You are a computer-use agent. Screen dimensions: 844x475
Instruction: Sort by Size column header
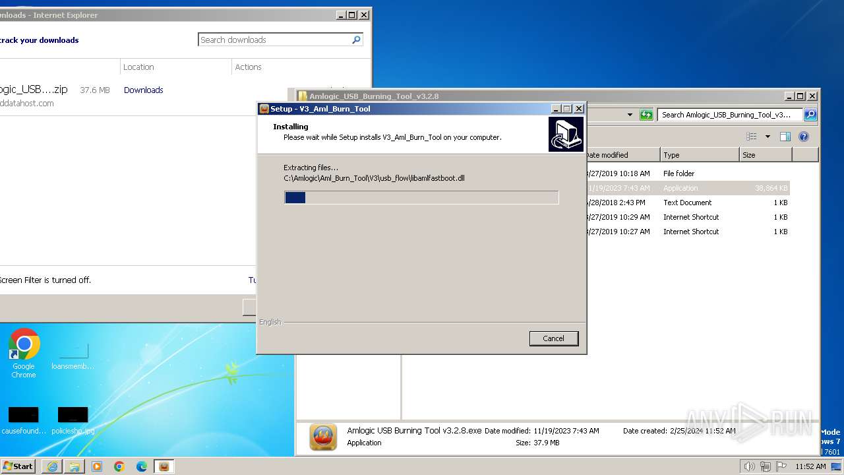tap(766, 155)
